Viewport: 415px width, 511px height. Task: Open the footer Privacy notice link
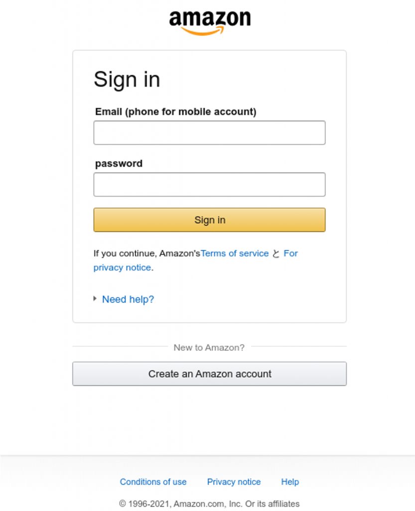tap(234, 482)
